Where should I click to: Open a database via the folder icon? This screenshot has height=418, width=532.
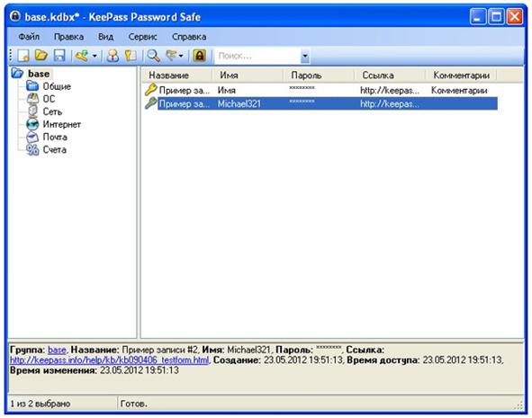tap(41, 55)
